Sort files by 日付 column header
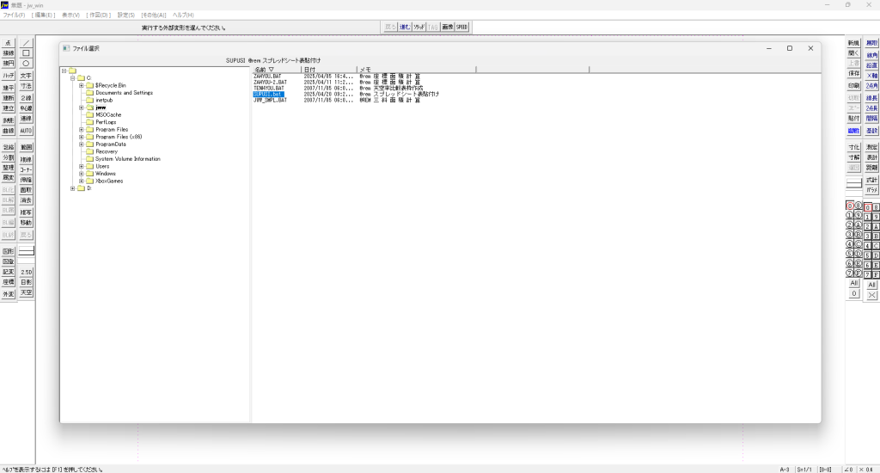Image resolution: width=880 pixels, height=473 pixels. (329, 70)
